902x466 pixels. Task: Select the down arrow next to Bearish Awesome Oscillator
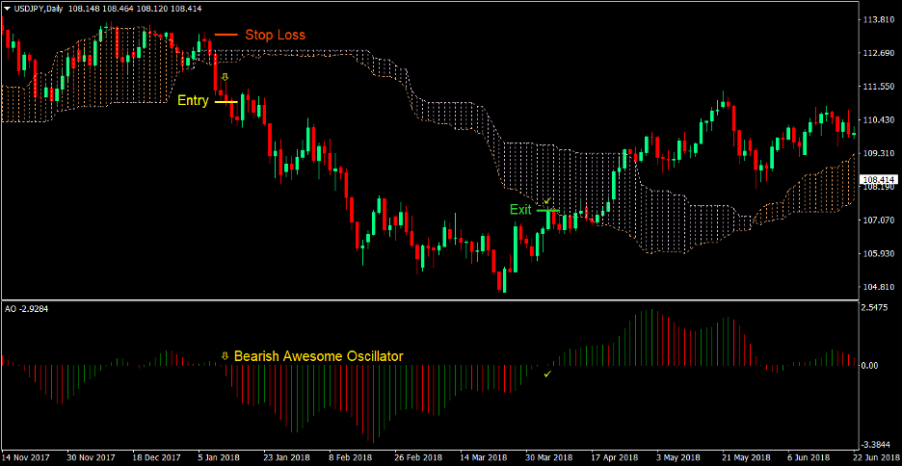[225, 356]
